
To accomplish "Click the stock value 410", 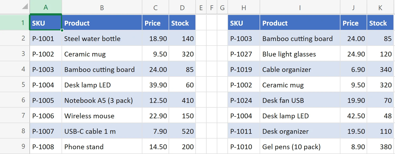I will click(x=182, y=100).
